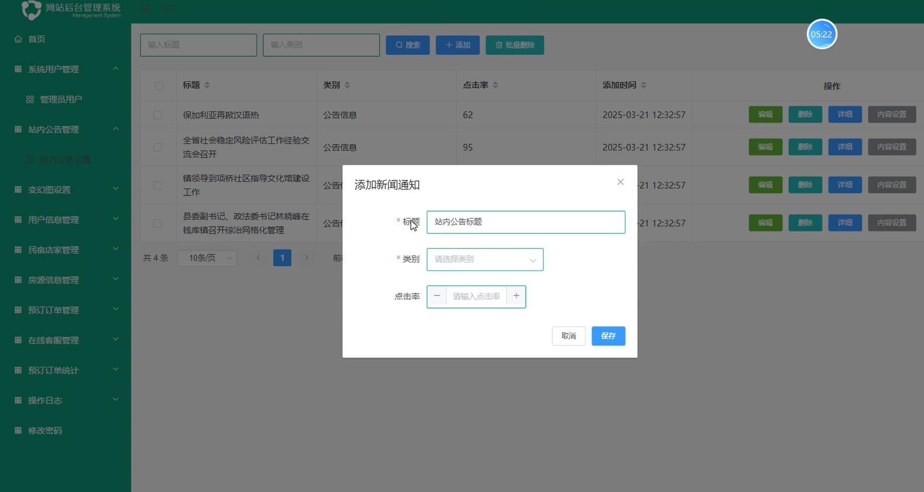Check the row checkbox for 保加利亚再掀汉语热
This screenshot has width=924, height=492.
click(x=158, y=115)
